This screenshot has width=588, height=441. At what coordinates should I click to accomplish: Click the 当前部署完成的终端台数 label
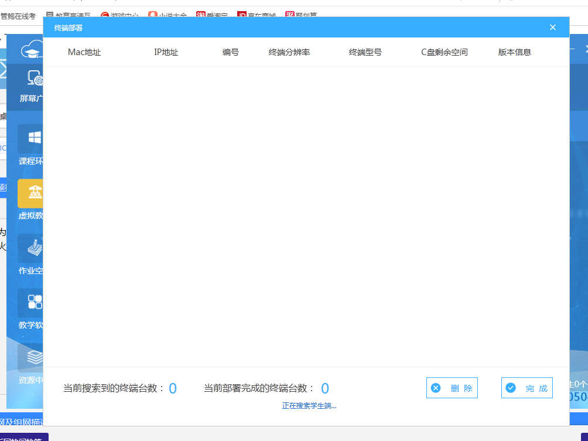tap(259, 388)
